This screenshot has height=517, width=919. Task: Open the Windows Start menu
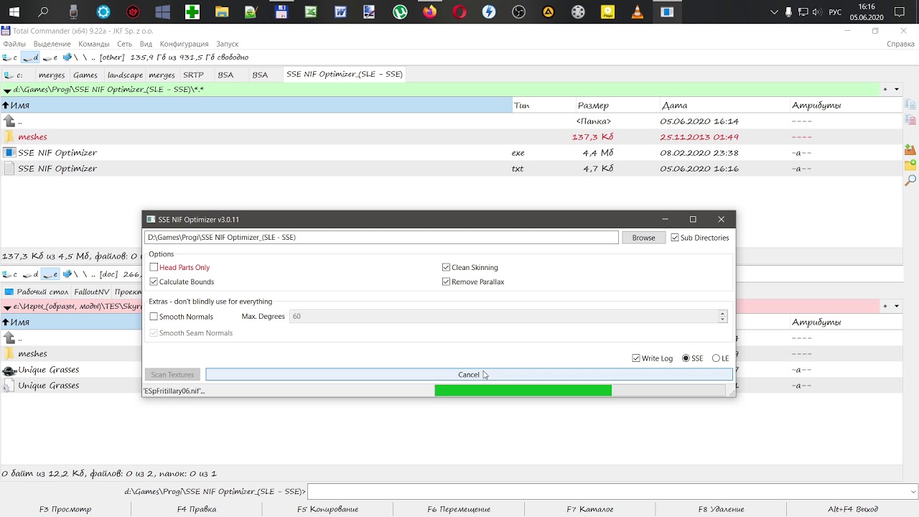[14, 12]
